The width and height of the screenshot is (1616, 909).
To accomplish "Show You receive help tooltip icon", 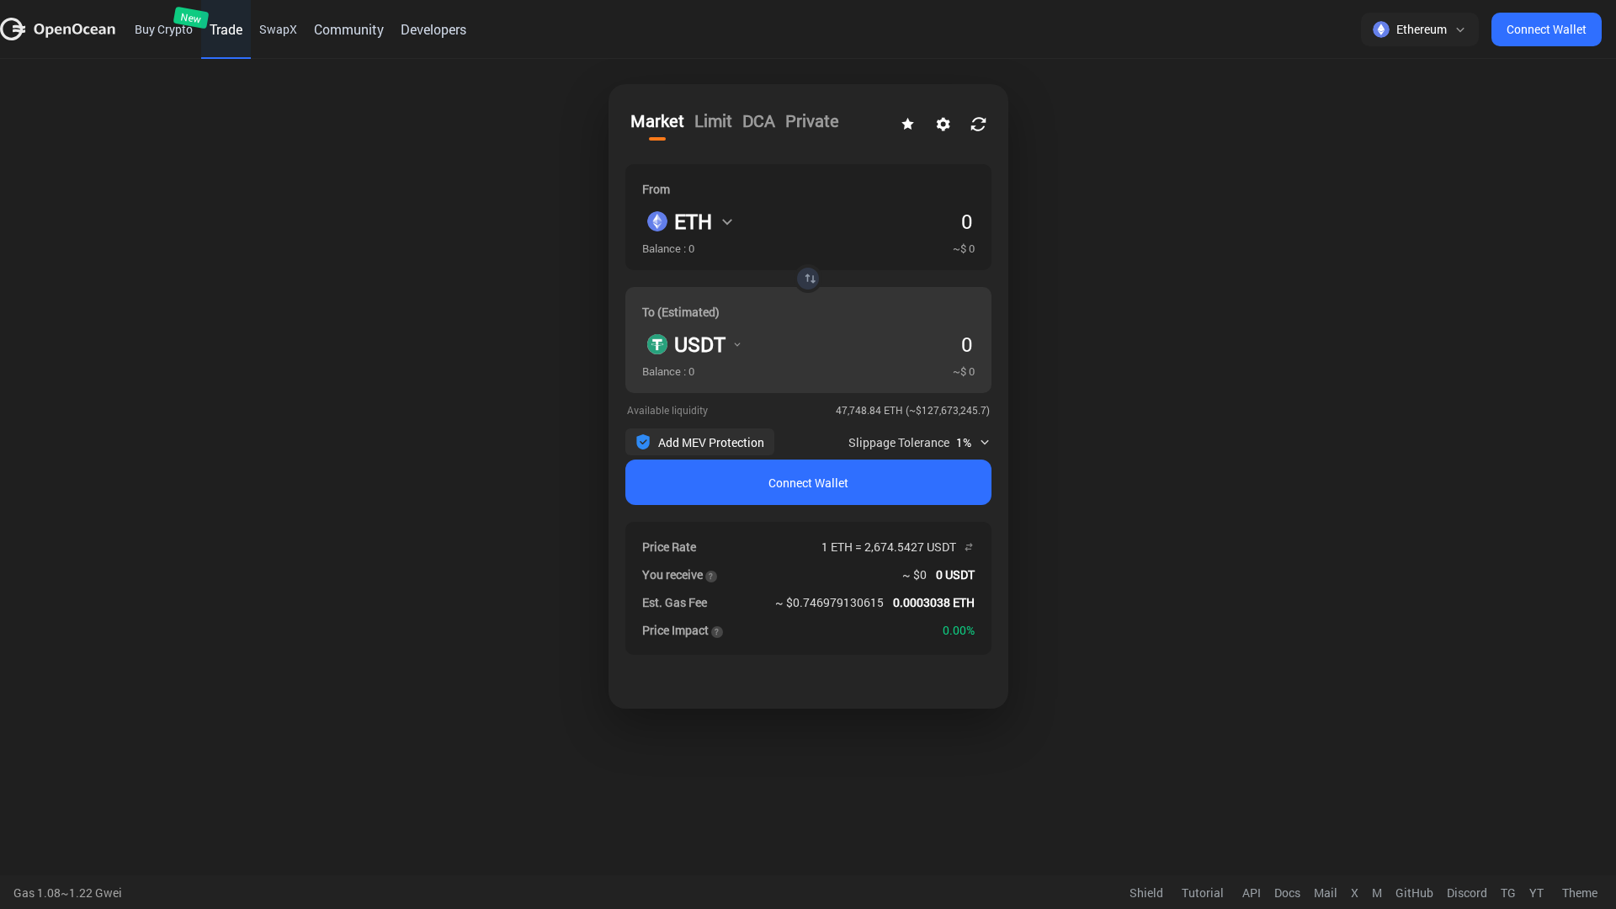I will [711, 577].
